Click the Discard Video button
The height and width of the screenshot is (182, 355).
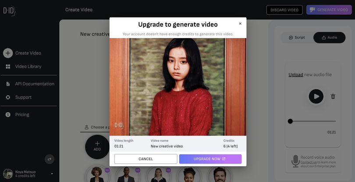[x=284, y=10]
